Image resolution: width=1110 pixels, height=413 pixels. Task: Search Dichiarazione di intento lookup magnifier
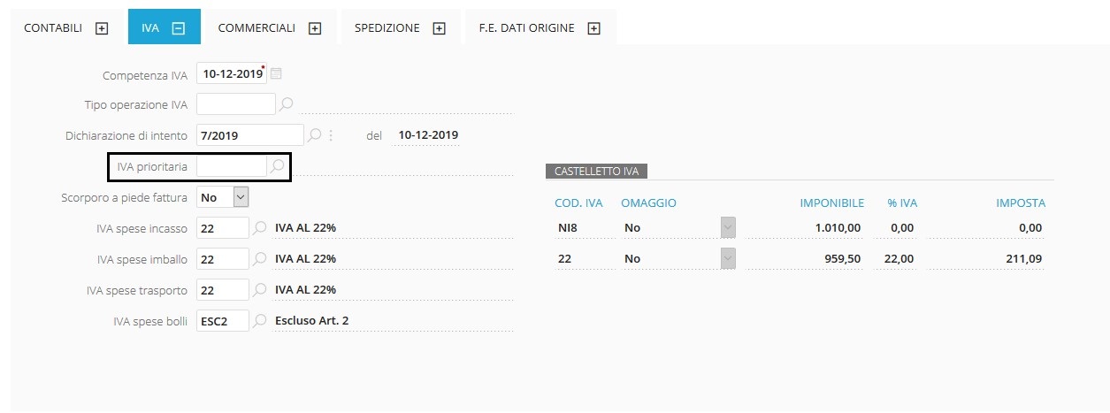(314, 135)
